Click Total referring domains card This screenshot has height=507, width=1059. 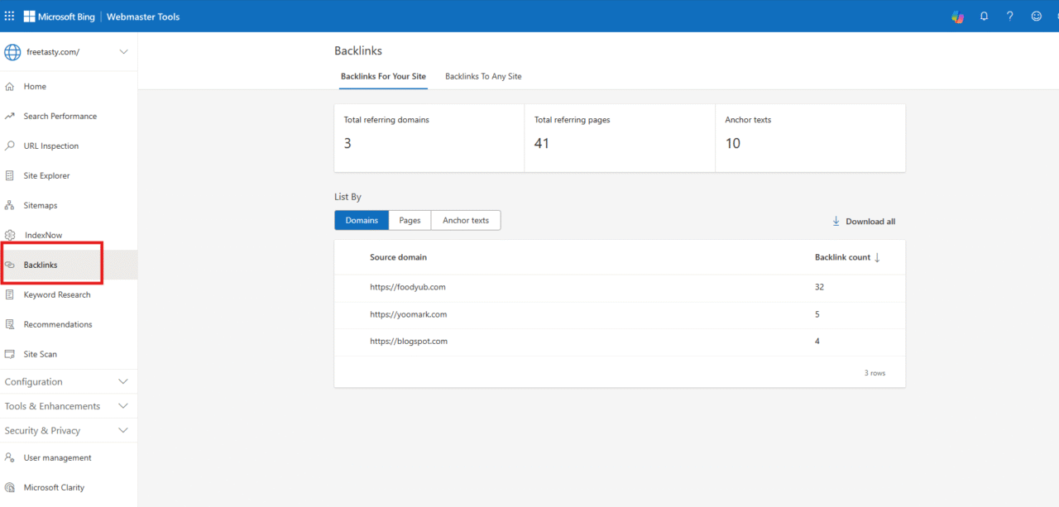click(x=429, y=137)
